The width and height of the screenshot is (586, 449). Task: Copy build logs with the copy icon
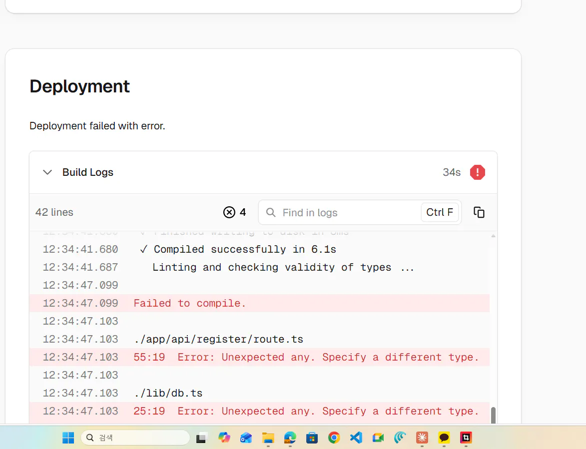coord(479,212)
